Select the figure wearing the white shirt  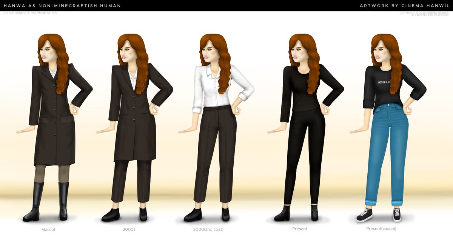click(216, 128)
